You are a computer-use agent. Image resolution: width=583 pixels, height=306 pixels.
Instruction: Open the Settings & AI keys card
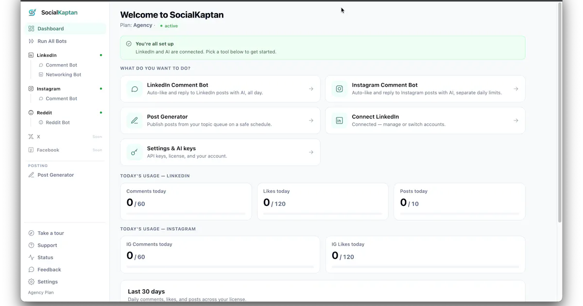click(x=220, y=153)
